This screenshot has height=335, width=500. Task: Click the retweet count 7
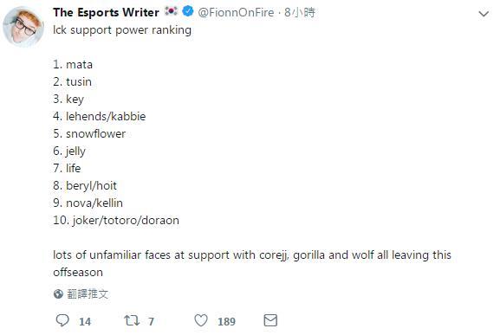151,321
